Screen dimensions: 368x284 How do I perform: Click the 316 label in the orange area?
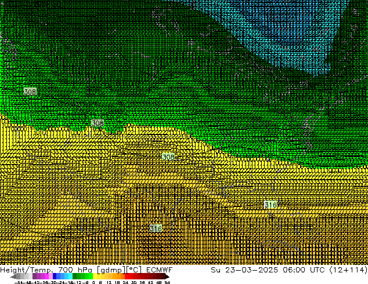click(x=156, y=228)
